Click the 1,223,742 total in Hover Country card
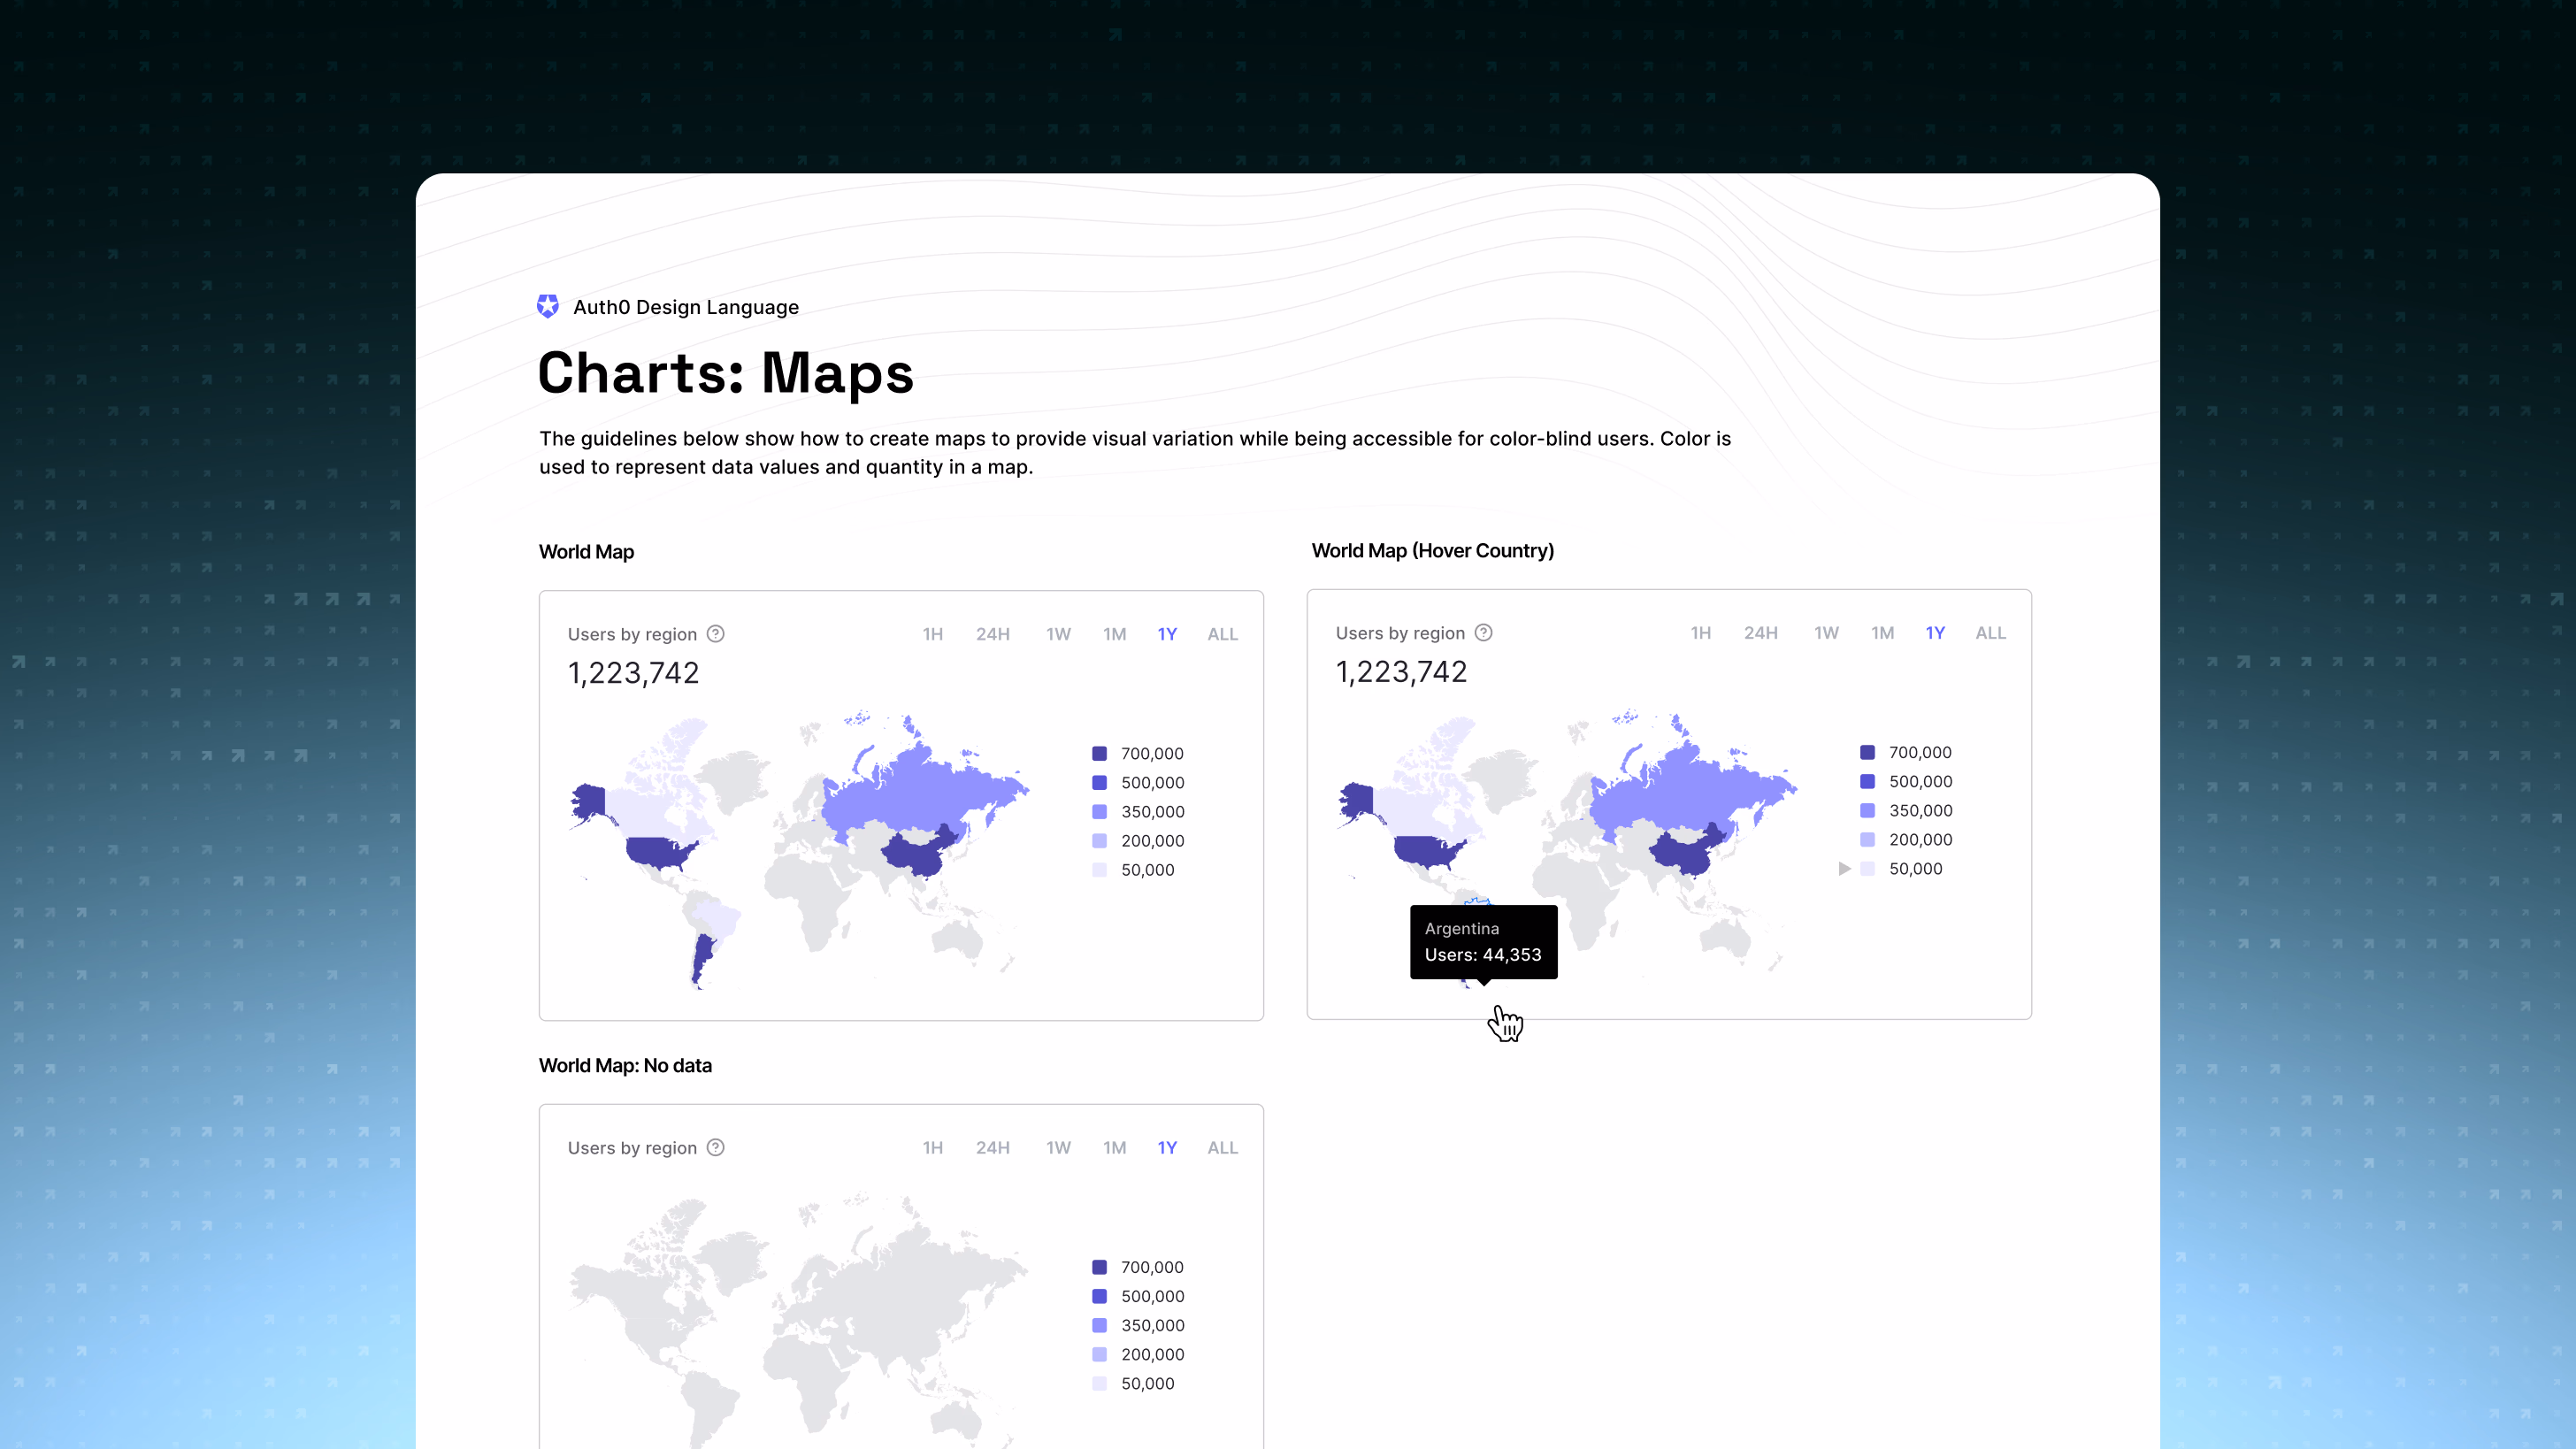The width and height of the screenshot is (2576, 1449). [1401, 672]
